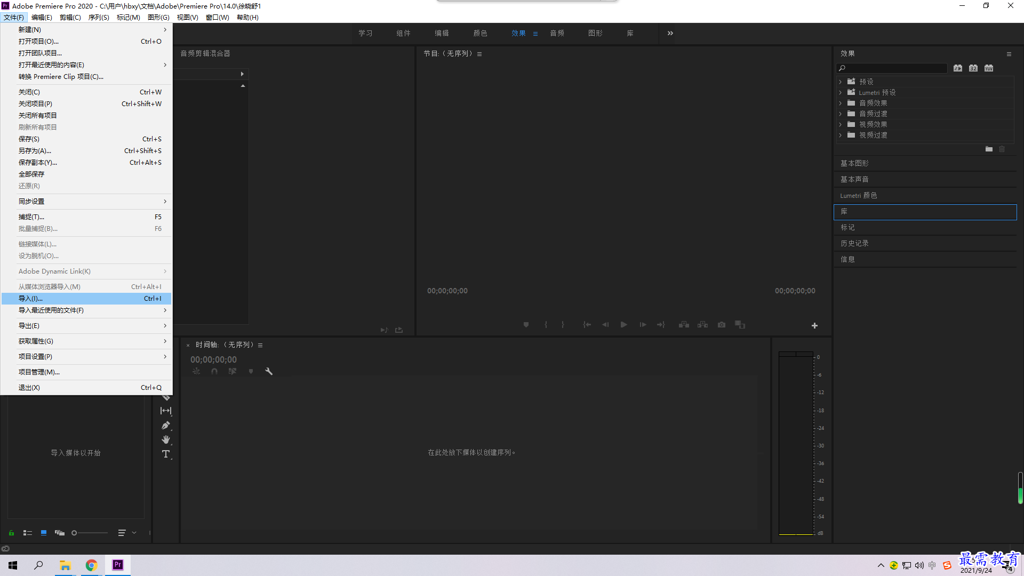Open the New (新建) submenu
The height and width of the screenshot is (576, 1024).
[x=86, y=30]
